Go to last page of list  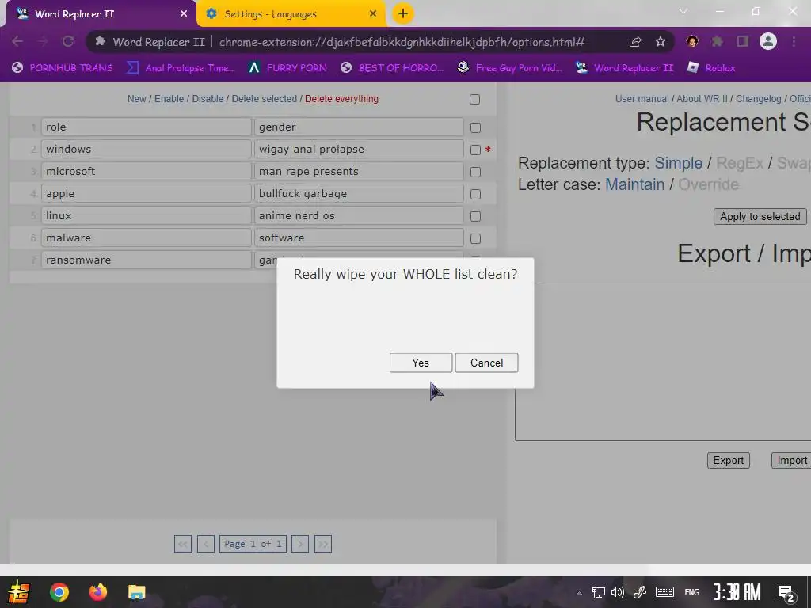coord(323,544)
